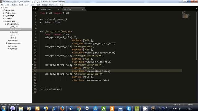This screenshot has width=198, height=111.
Task: Click the tests folder icon
Action: point(6,18)
